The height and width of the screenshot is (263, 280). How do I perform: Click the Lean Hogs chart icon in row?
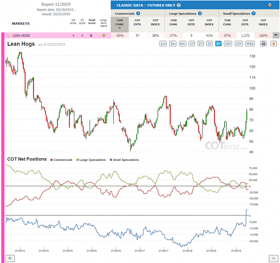point(9,36)
